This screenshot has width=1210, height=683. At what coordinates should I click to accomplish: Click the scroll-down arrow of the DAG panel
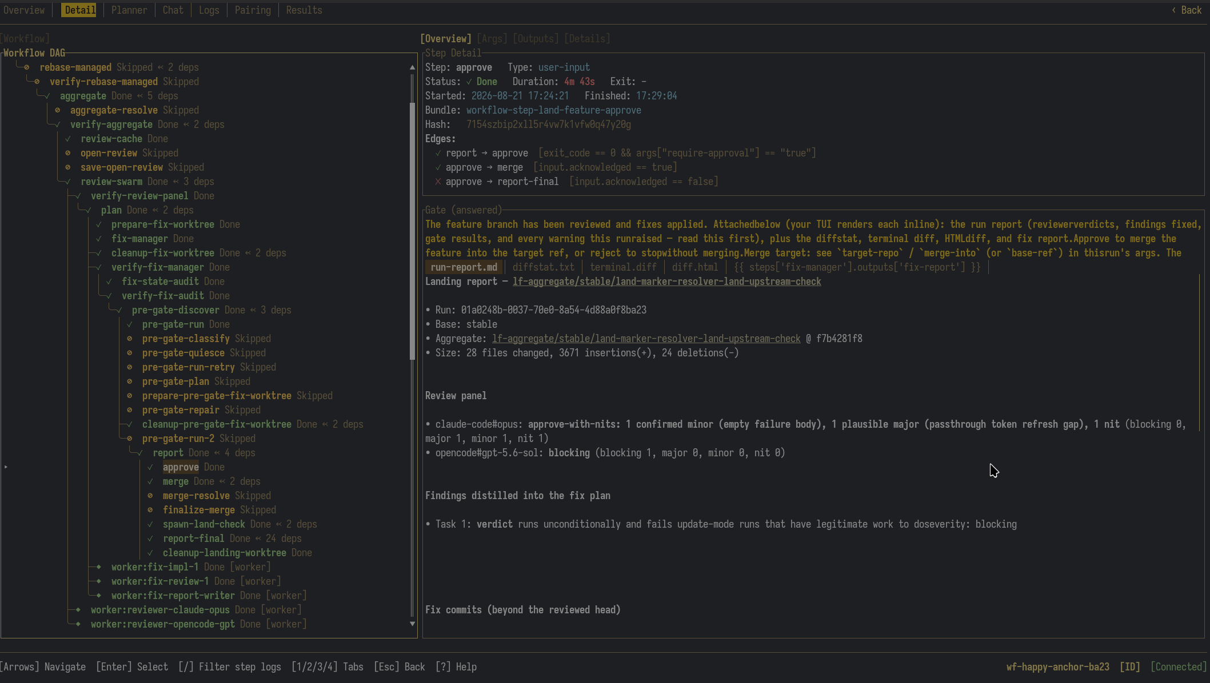pos(413,624)
